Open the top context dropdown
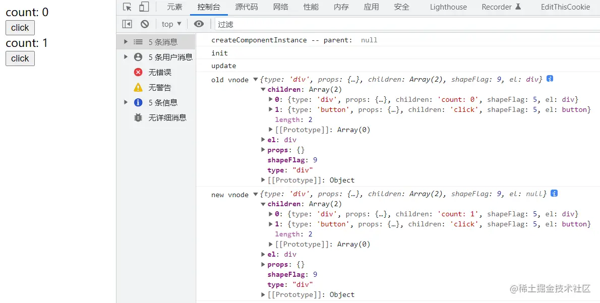Viewport: 600px width, 303px height. click(x=171, y=24)
